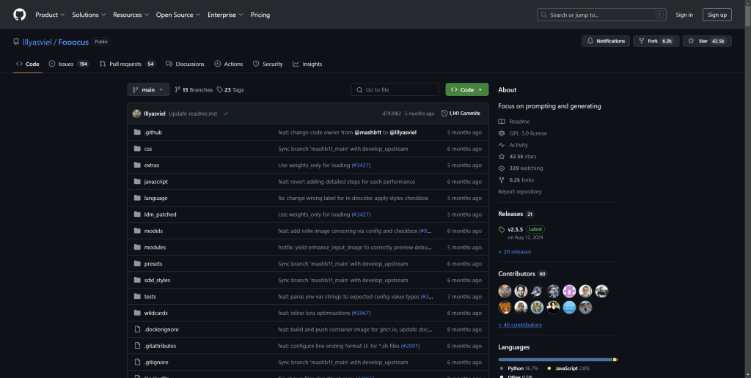Click the Sign up button
The image size is (751, 378).
coord(717,15)
